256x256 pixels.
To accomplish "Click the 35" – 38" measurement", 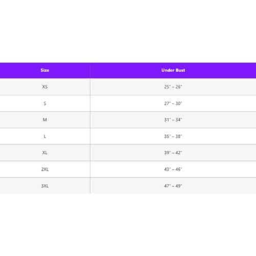I will [173, 136].
